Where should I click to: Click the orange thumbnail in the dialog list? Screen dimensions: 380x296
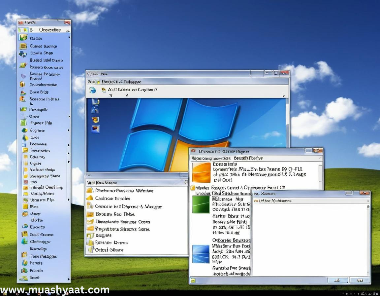(x=201, y=172)
